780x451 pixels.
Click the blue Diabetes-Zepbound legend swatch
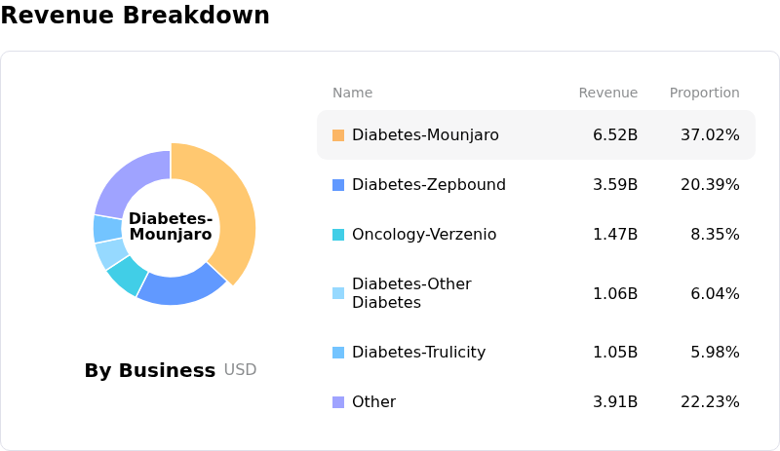(338, 185)
